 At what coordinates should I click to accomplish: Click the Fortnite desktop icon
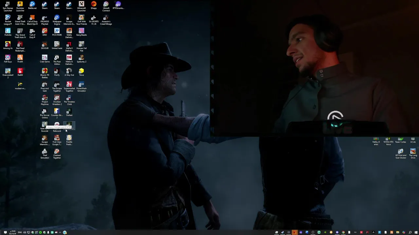click(x=8, y=32)
